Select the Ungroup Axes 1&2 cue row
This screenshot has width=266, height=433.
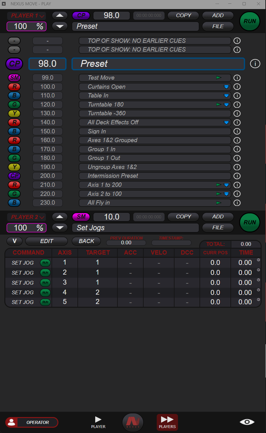click(x=155, y=167)
